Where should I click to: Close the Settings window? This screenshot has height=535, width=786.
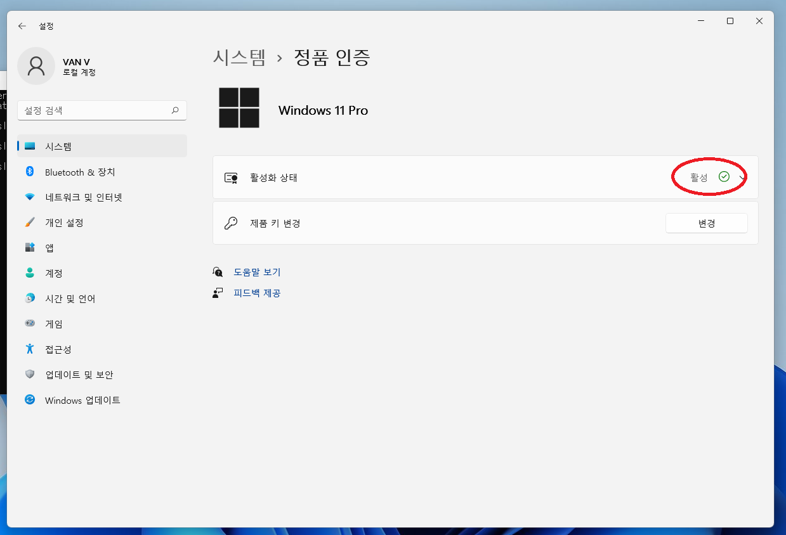[x=759, y=21]
